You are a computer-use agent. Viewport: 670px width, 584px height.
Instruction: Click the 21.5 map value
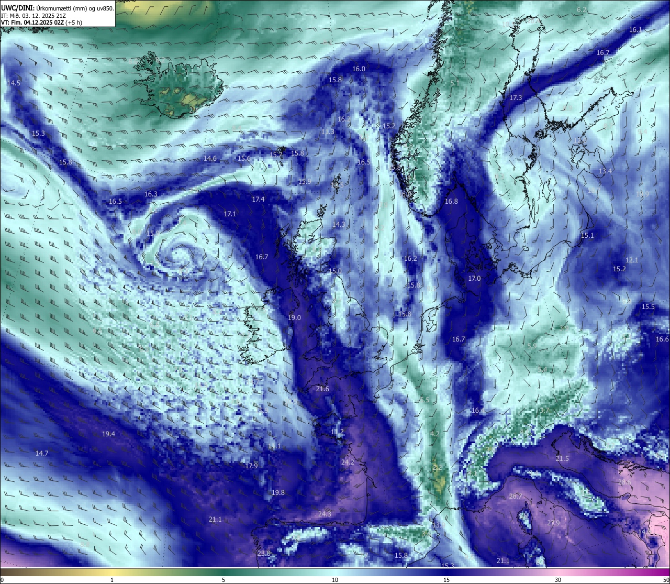562,458
